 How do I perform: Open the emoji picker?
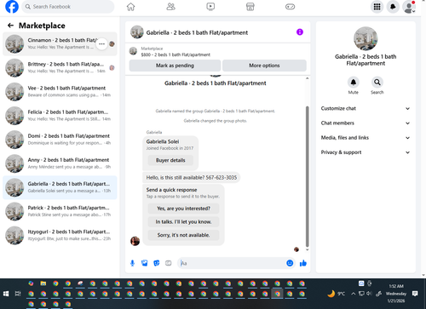[290, 263]
